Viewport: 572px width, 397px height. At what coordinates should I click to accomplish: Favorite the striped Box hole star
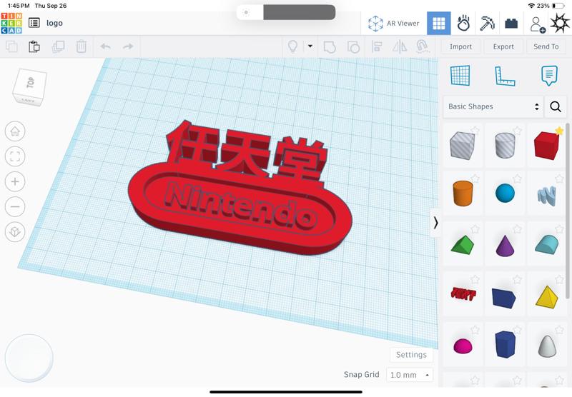click(x=475, y=131)
